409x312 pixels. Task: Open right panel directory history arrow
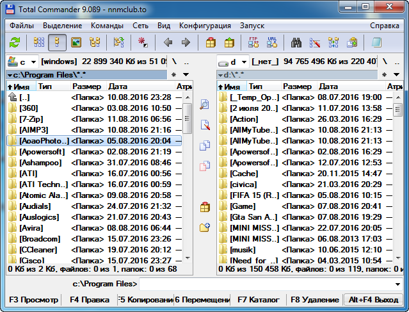click(396, 75)
